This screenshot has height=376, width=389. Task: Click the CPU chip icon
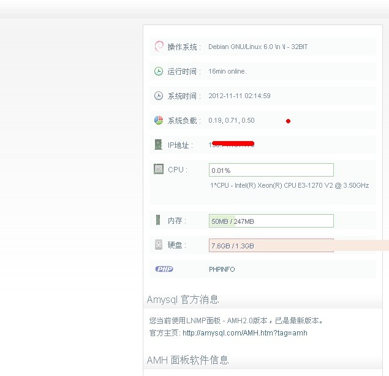point(159,169)
